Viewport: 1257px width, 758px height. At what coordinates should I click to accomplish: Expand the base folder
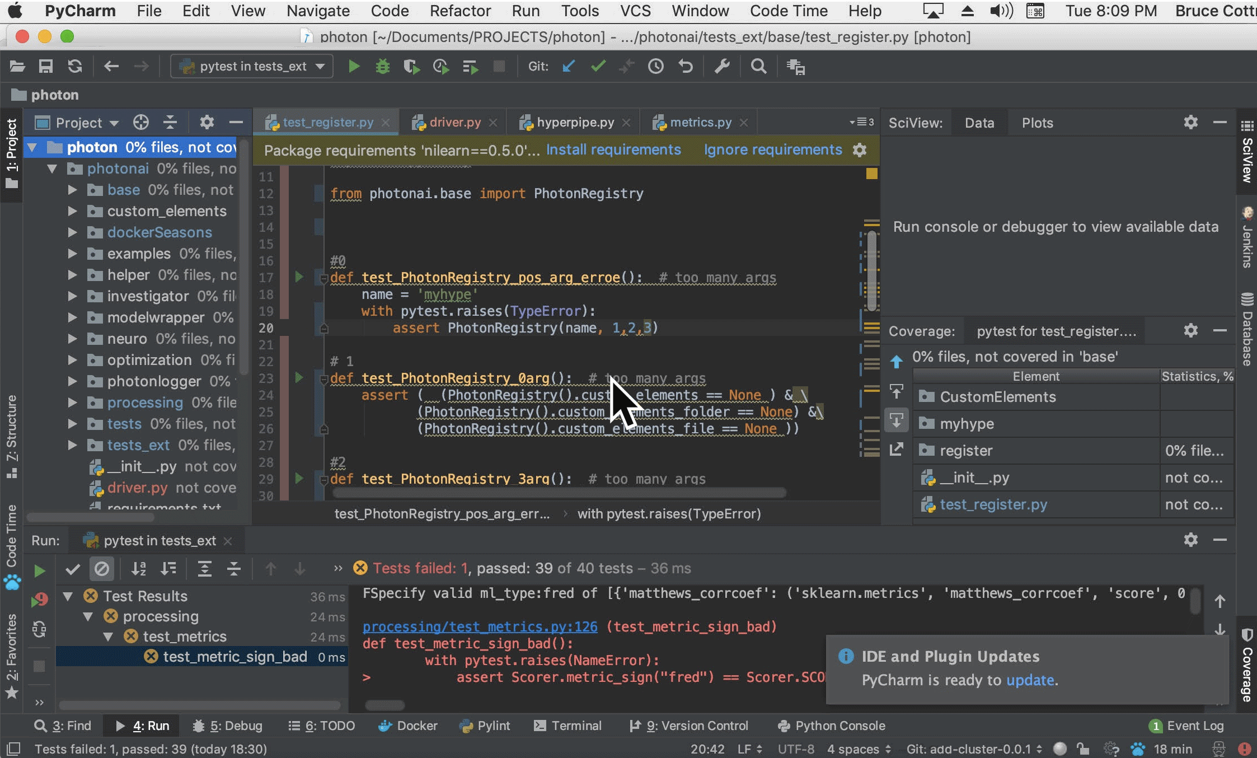pyautogui.click(x=72, y=190)
